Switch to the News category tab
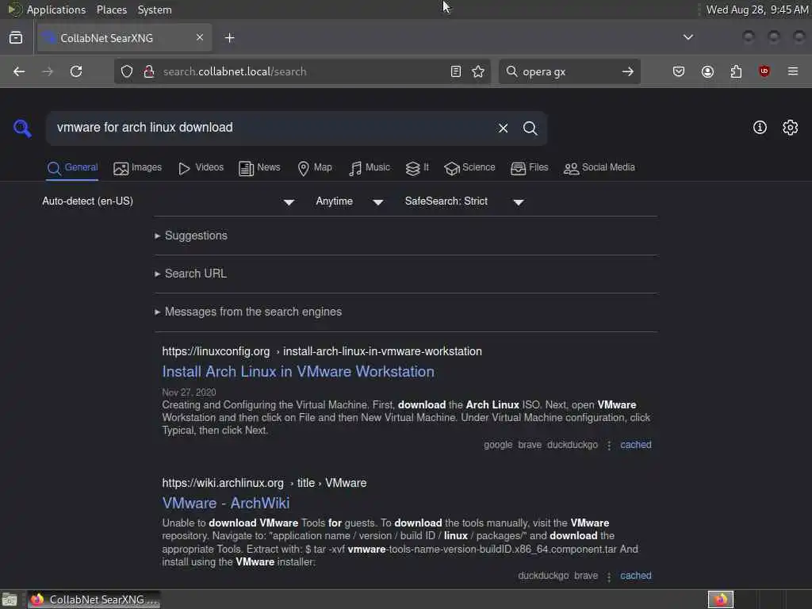812x609 pixels. click(259, 168)
